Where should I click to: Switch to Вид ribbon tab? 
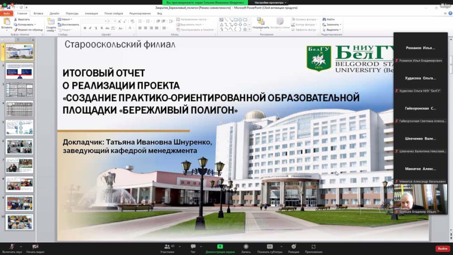click(159, 13)
